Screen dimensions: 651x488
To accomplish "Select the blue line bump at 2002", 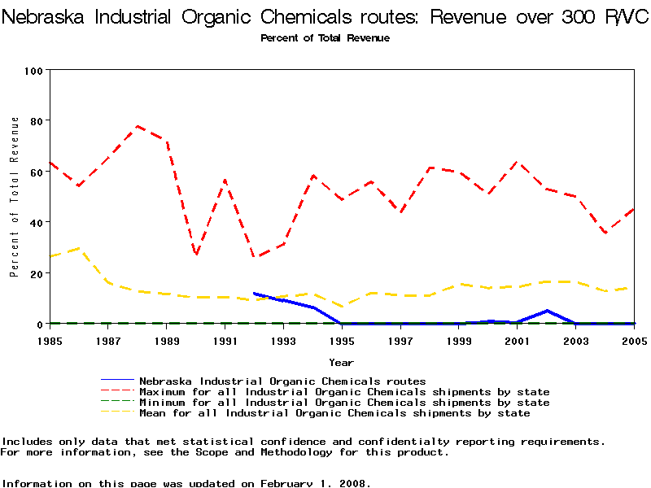I will click(x=546, y=311).
